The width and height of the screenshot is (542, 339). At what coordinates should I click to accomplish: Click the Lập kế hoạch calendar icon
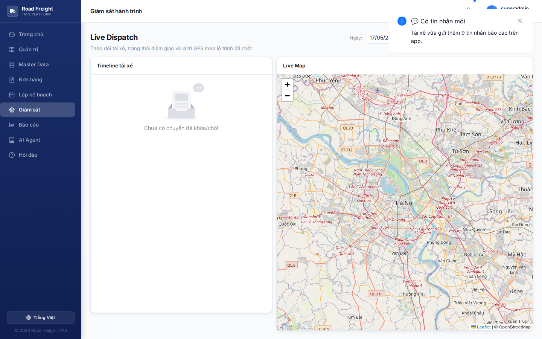[12, 95]
